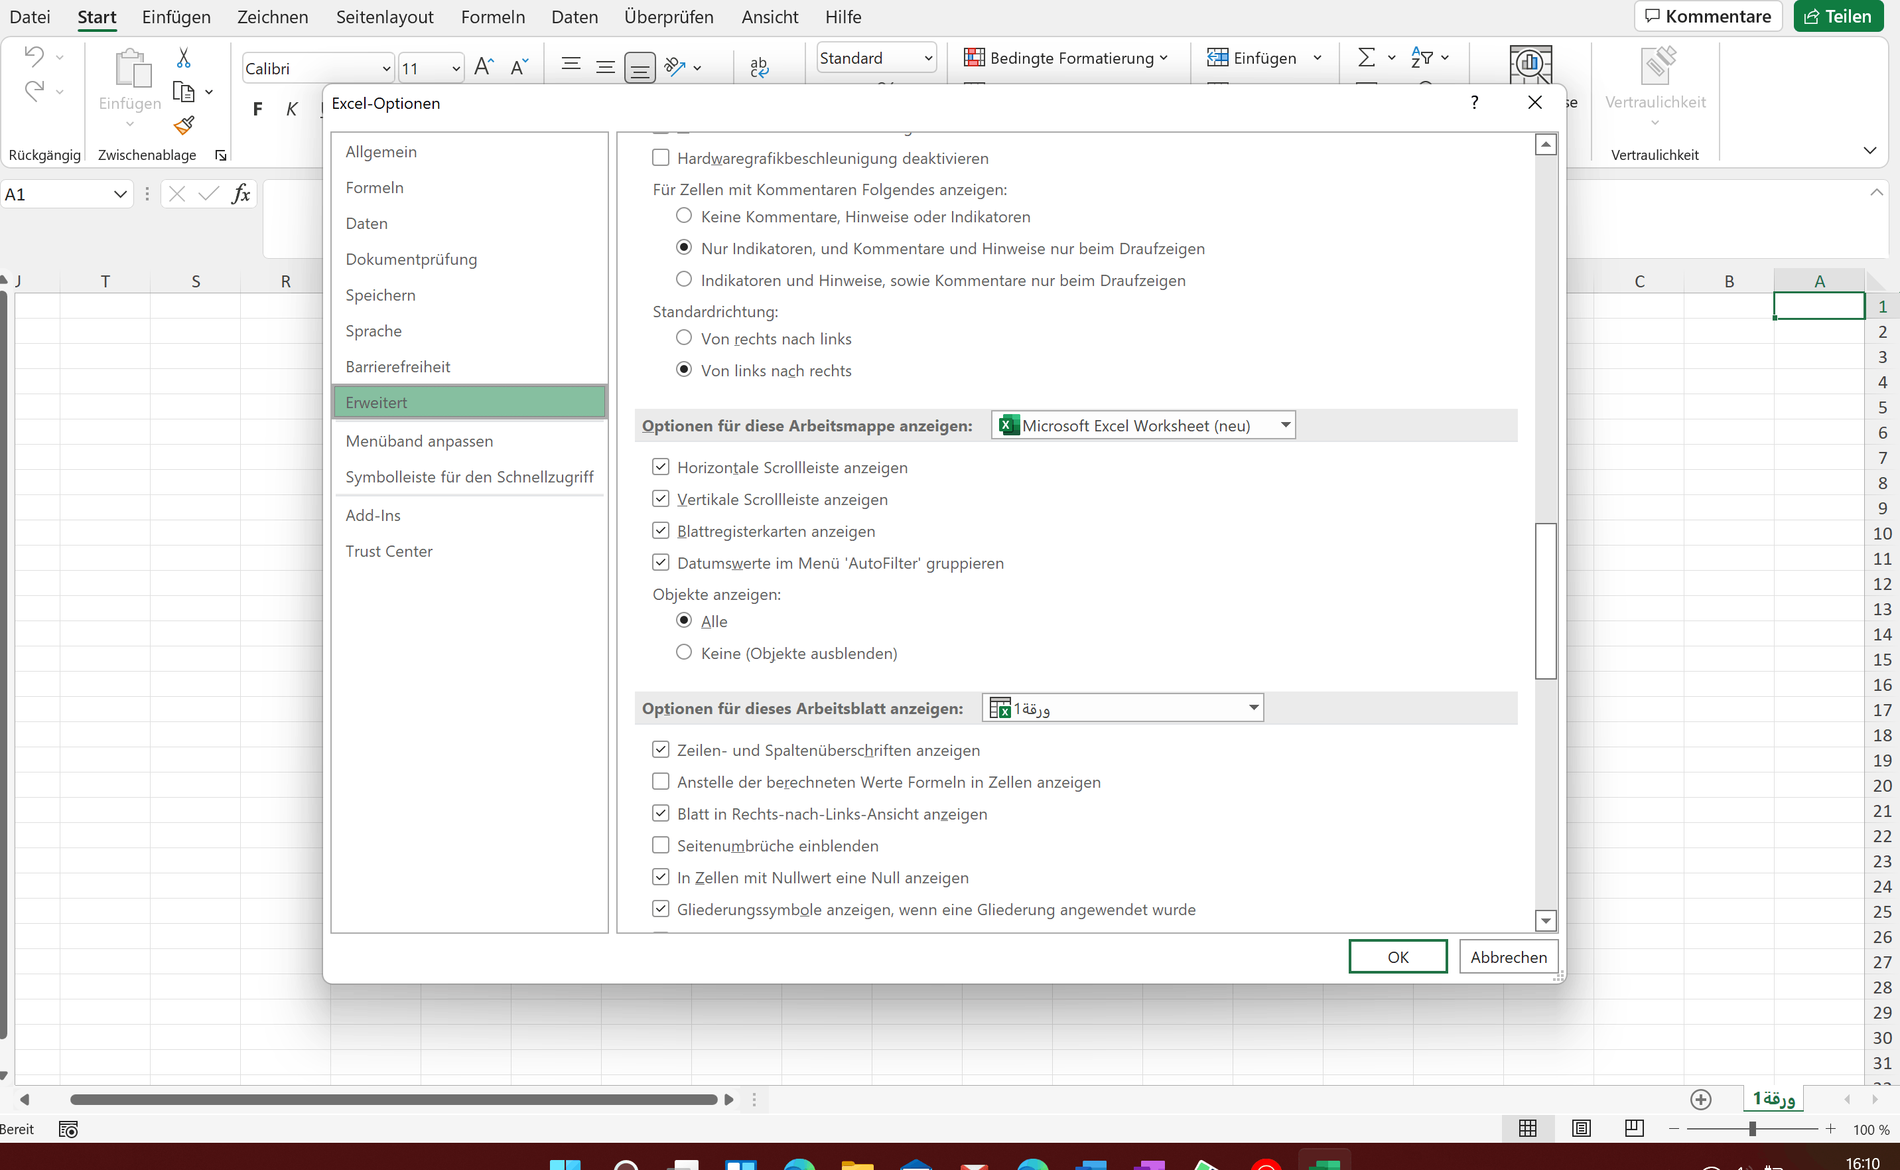
Task: Click the insert function fx icon
Action: (x=241, y=194)
